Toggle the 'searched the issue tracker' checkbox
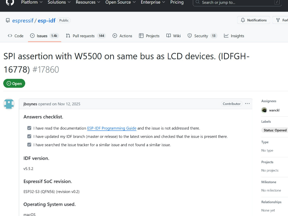The height and width of the screenshot is (216, 288). (x=29, y=145)
